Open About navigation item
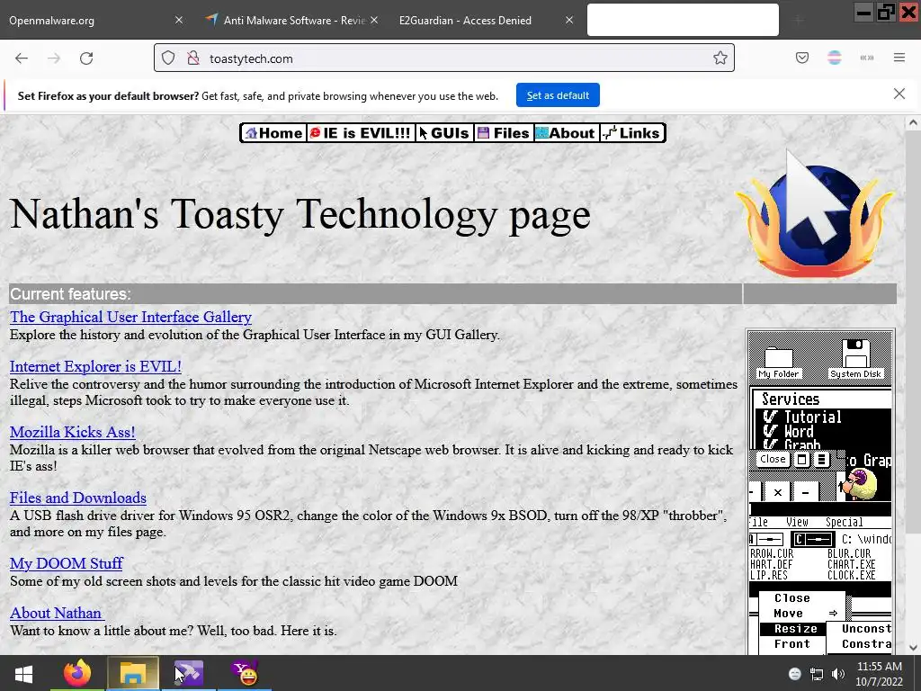 566,133
